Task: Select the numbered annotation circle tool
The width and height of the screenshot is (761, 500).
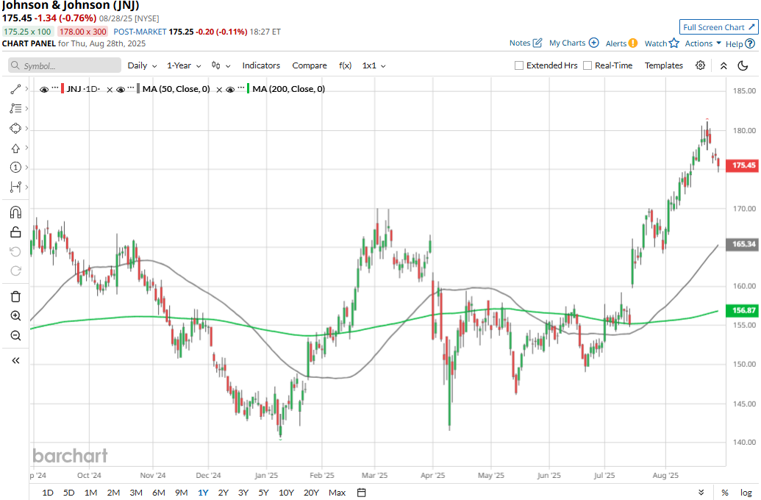Action: (15, 168)
